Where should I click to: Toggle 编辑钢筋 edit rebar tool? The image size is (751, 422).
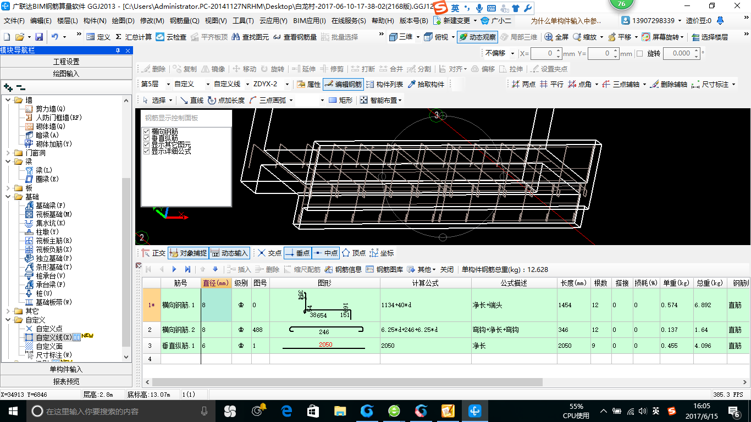[343, 84]
